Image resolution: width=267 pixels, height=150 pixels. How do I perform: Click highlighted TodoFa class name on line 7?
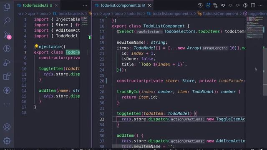(73, 52)
